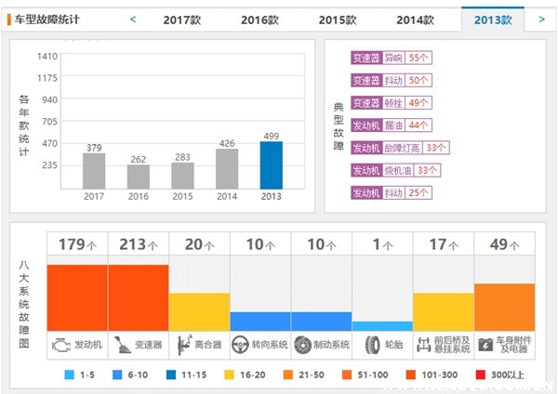Image resolution: width=558 pixels, height=394 pixels.
Task: Show earlier model years with left arrow
Action: point(133,19)
